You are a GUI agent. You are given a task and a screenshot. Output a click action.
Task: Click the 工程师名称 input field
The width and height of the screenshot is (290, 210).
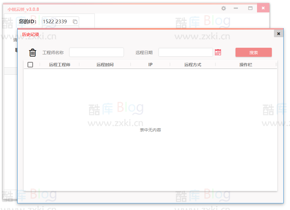pyautogui.click(x=96, y=52)
